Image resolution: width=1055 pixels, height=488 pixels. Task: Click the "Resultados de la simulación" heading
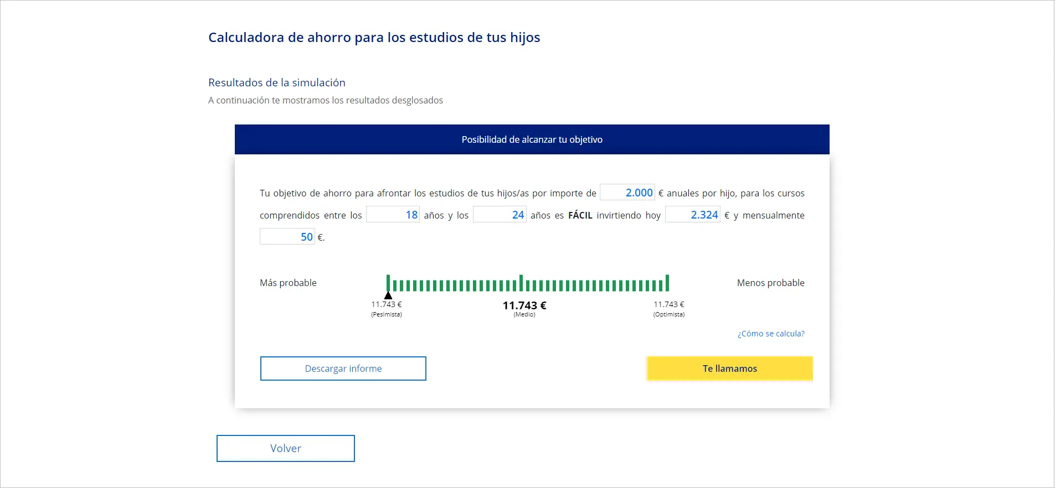(x=277, y=82)
